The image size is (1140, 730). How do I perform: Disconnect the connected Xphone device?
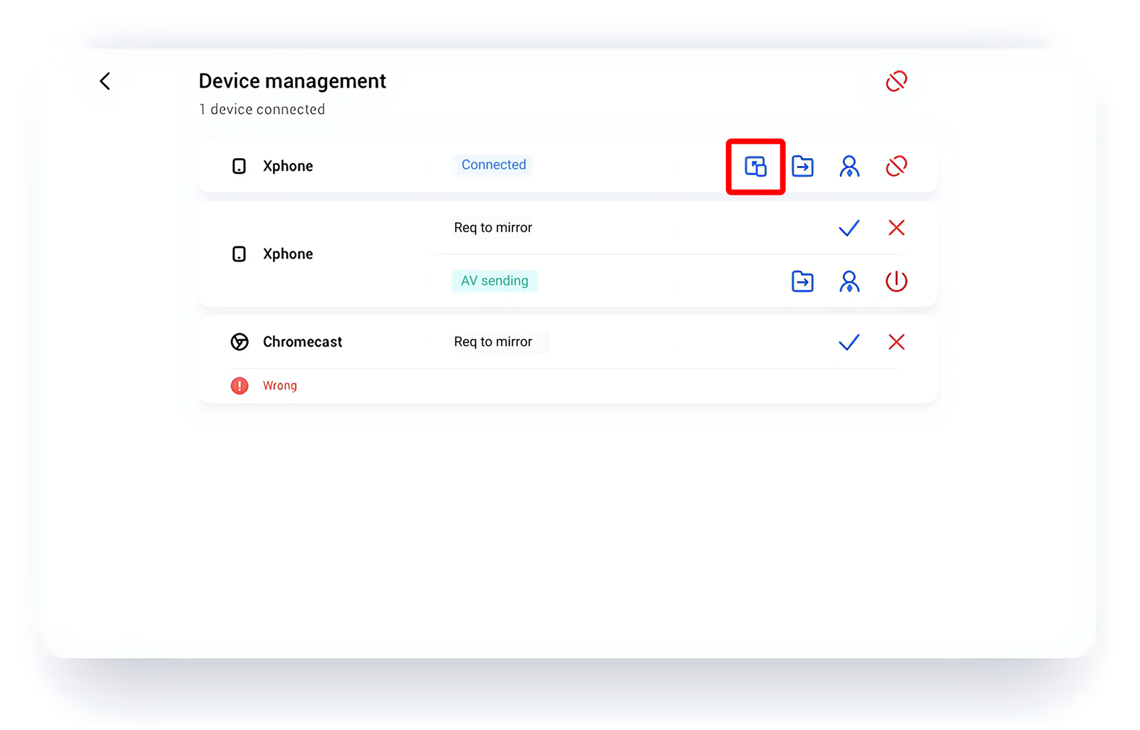click(x=896, y=167)
